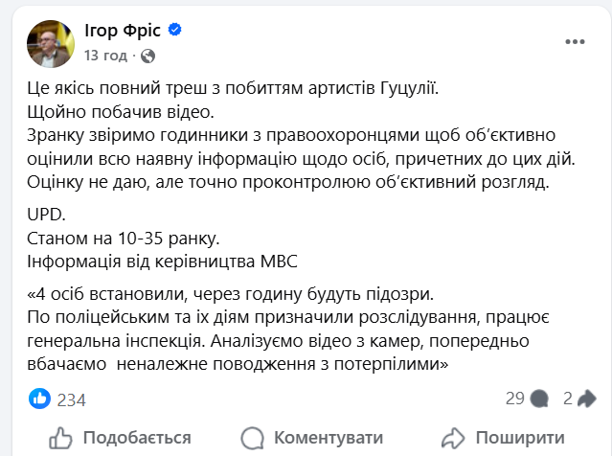The width and height of the screenshot is (612, 456).
Task: Click the globe public privacy icon
Action: click(x=147, y=56)
